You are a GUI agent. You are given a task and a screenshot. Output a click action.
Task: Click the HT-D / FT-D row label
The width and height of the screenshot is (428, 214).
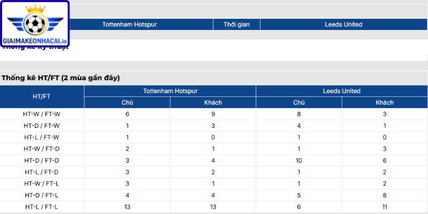pos(42,160)
